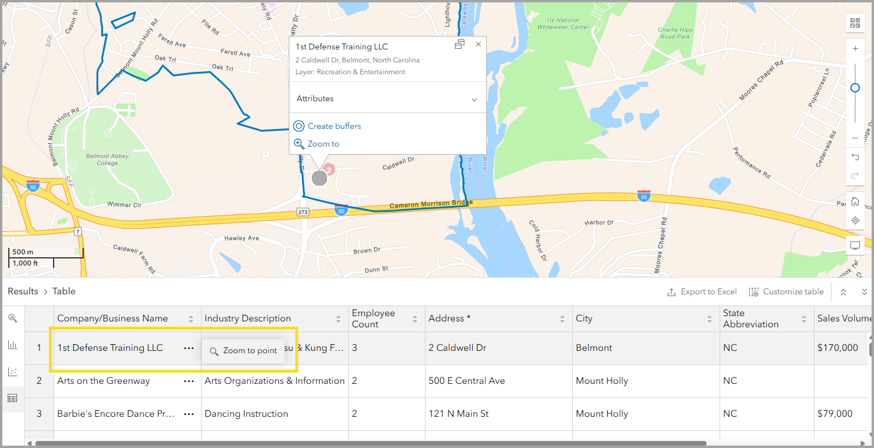Open the scatter plot view in results sidebar
The image size is (874, 448).
click(12, 371)
